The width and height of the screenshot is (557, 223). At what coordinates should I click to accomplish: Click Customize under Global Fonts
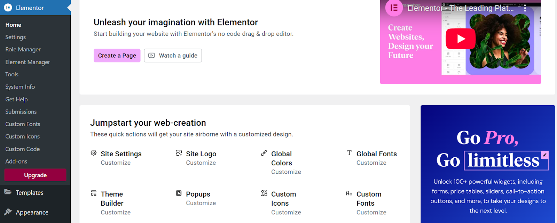tap(371, 163)
